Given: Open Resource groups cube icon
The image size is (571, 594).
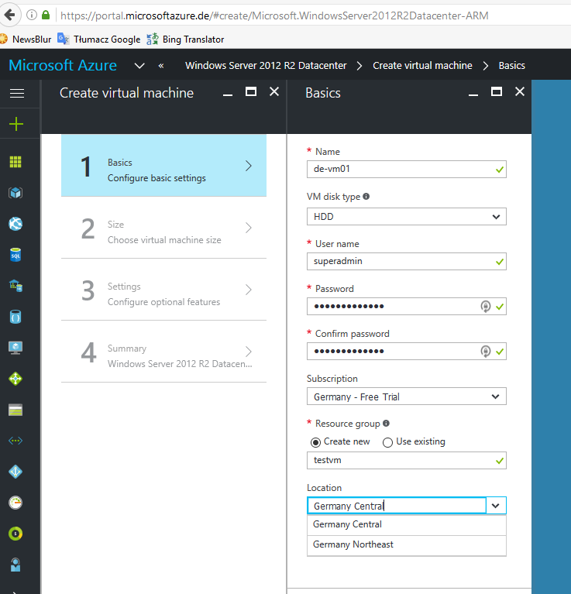Looking at the screenshot, I should pyautogui.click(x=15, y=193).
